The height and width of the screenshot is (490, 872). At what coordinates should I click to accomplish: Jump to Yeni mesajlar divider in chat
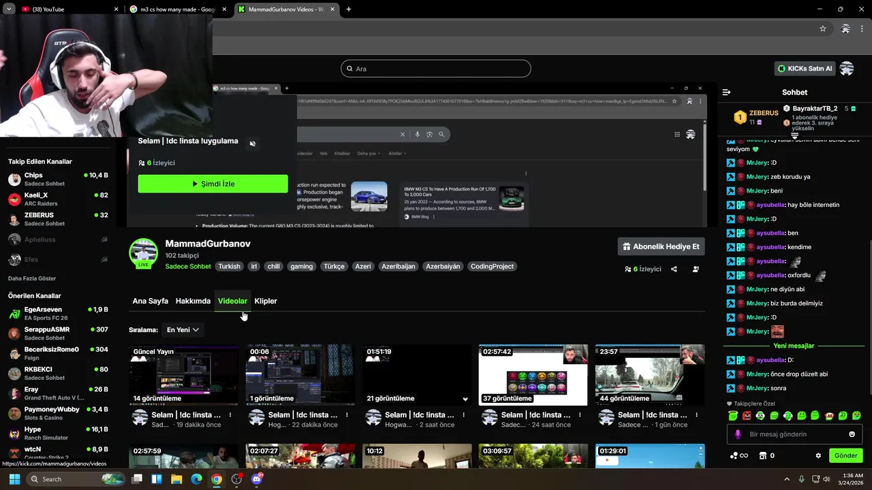coord(794,346)
